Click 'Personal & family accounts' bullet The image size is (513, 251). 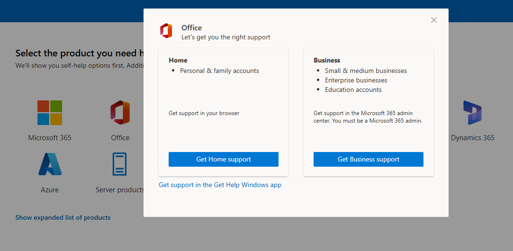(x=219, y=71)
